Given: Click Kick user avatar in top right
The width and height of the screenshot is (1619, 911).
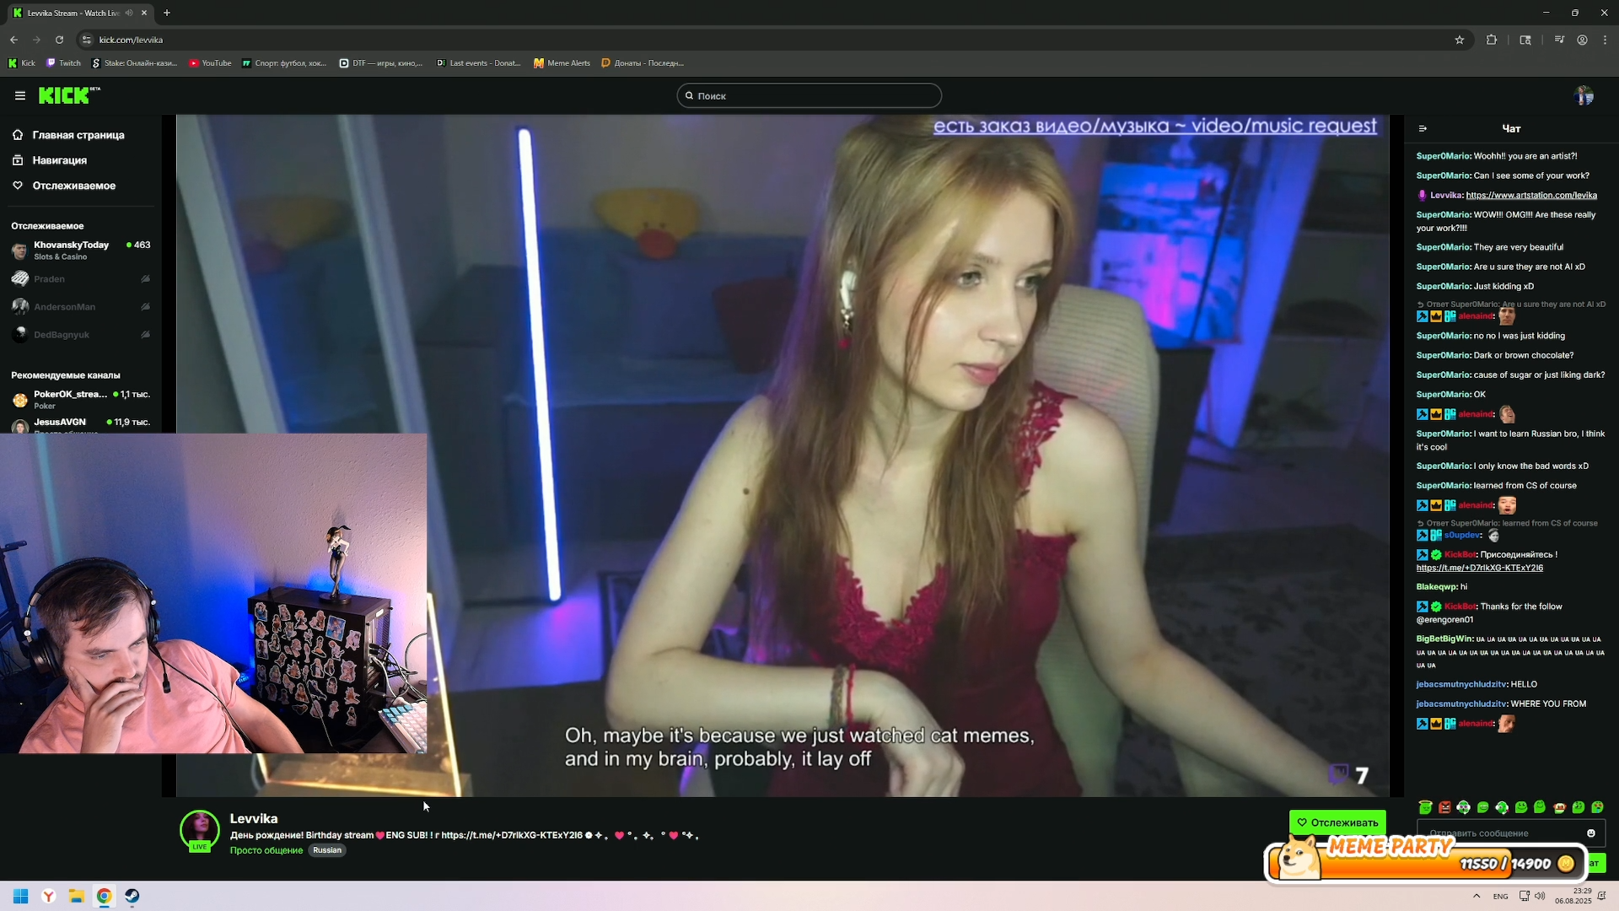Looking at the screenshot, I should (1584, 96).
